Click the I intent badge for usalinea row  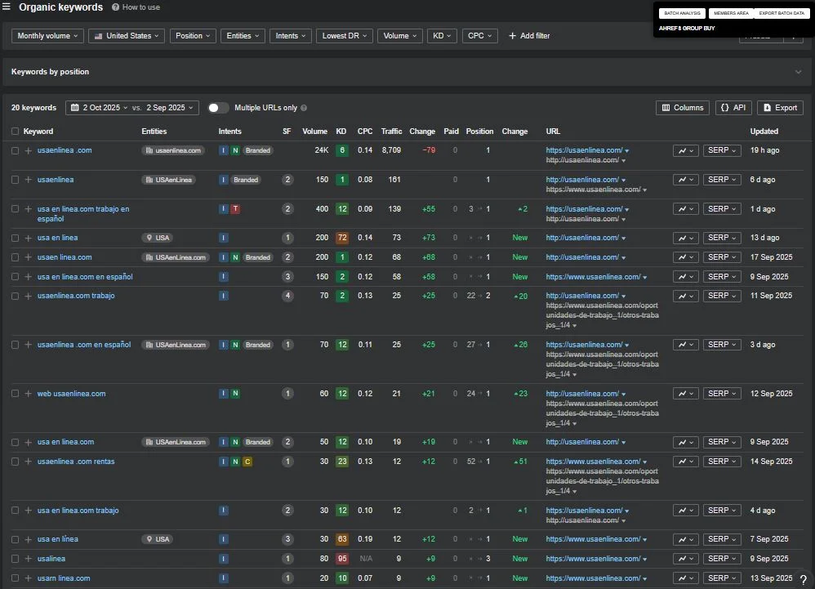[224, 558]
